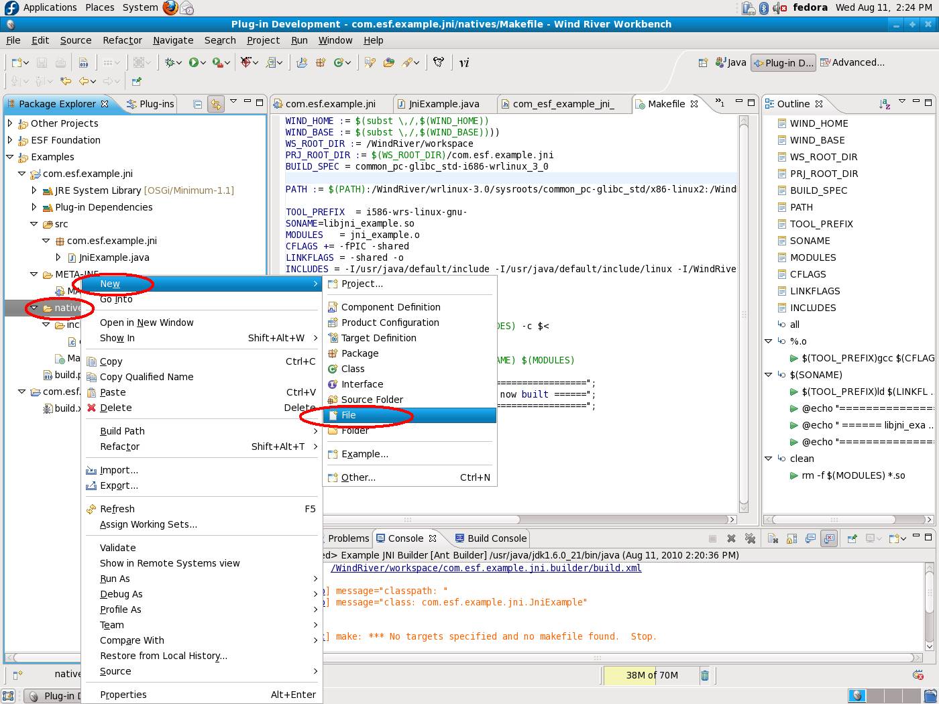Toggle alphabetical Sort in Outline view

coord(885,104)
